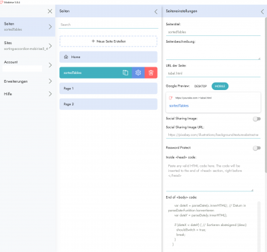
Task: Click the Mobirise app icon in title bar
Action: pos(2,2)
